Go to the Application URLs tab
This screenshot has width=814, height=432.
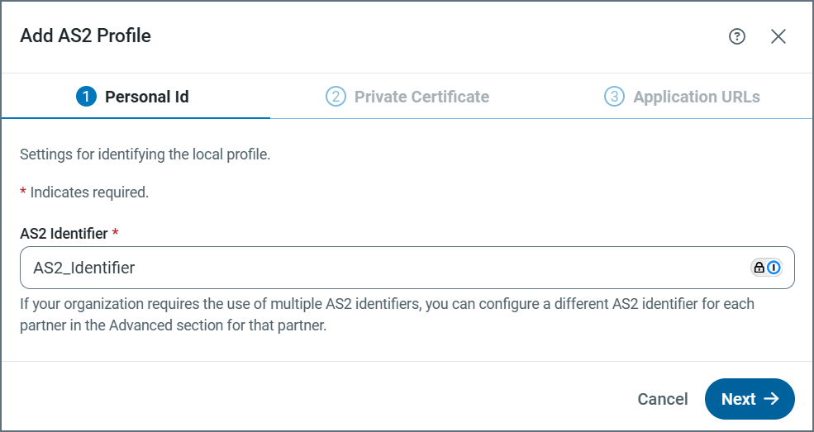tap(696, 97)
